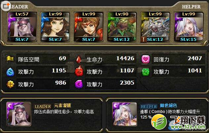
Task: Select the Lv:99 white beast card
Action: [155, 27]
